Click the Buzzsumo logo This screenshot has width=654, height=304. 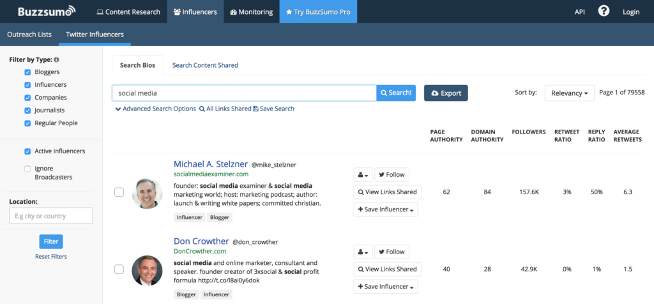pos(47,11)
